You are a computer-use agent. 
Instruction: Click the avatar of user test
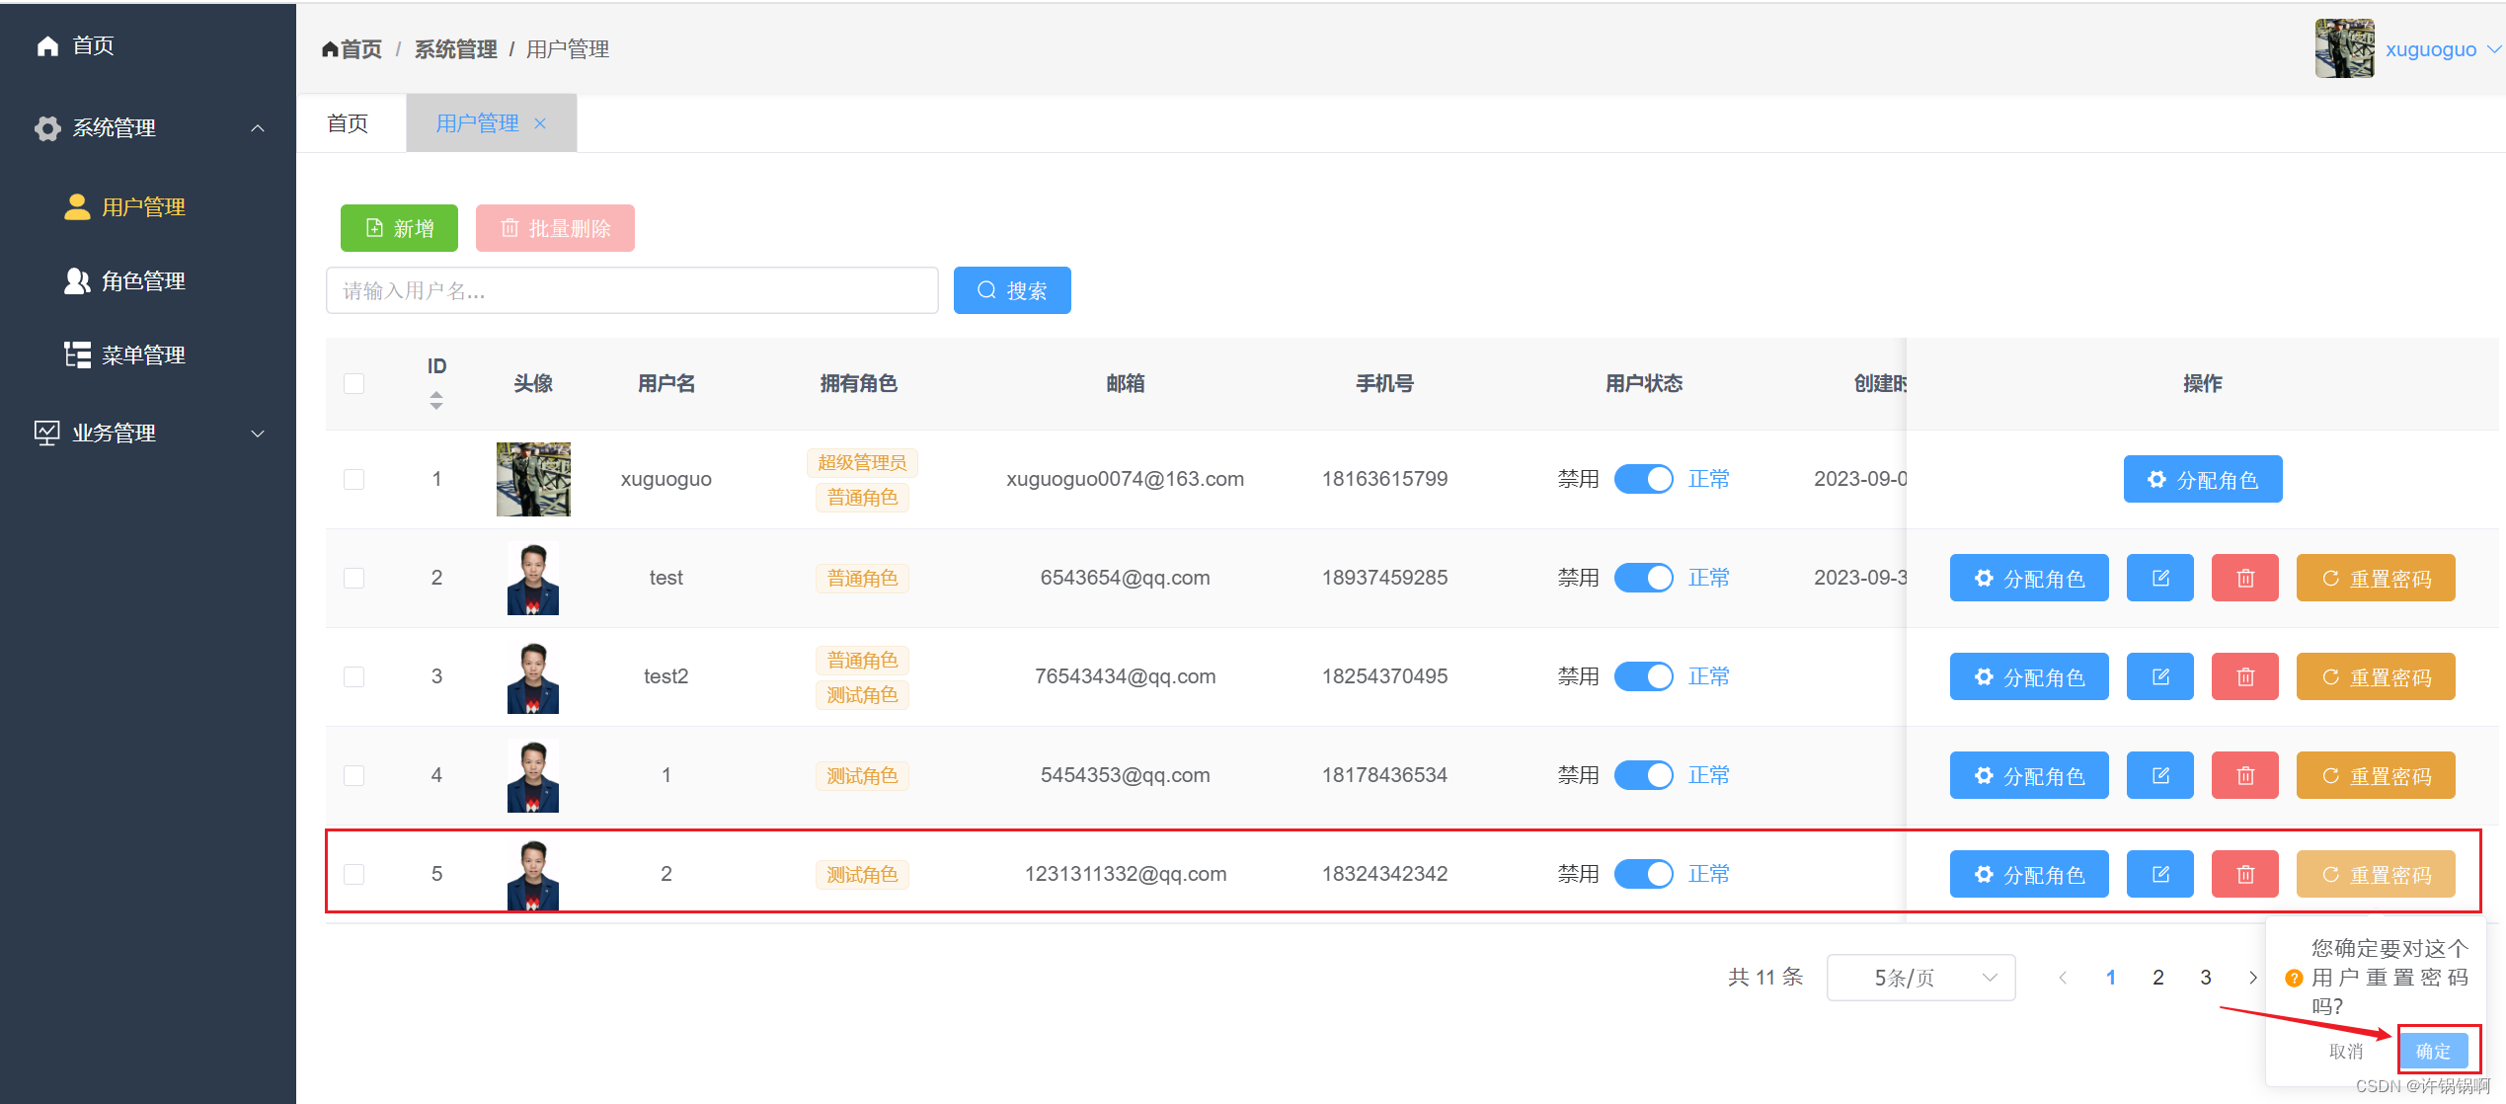(533, 578)
